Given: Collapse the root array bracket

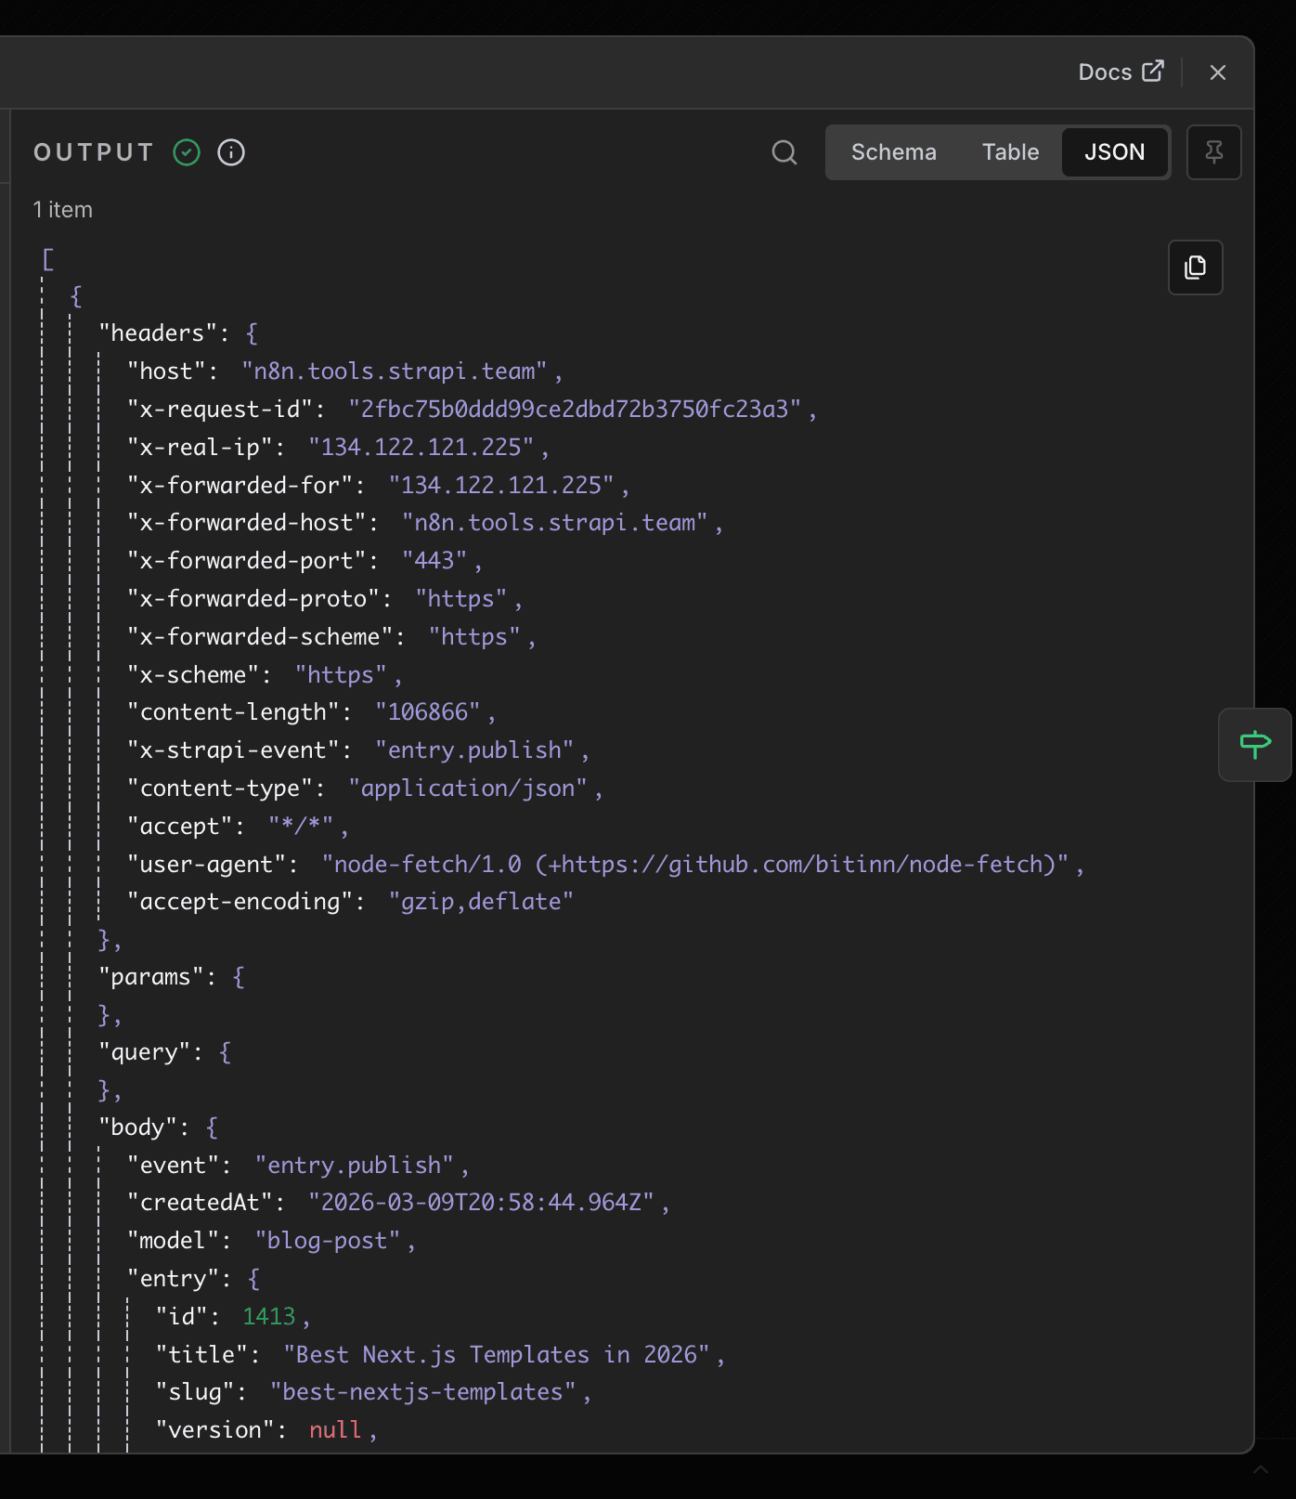Looking at the screenshot, I should (48, 259).
